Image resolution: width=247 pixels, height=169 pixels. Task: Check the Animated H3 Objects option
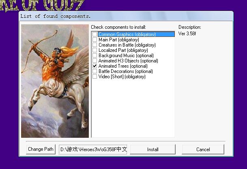click(95, 61)
